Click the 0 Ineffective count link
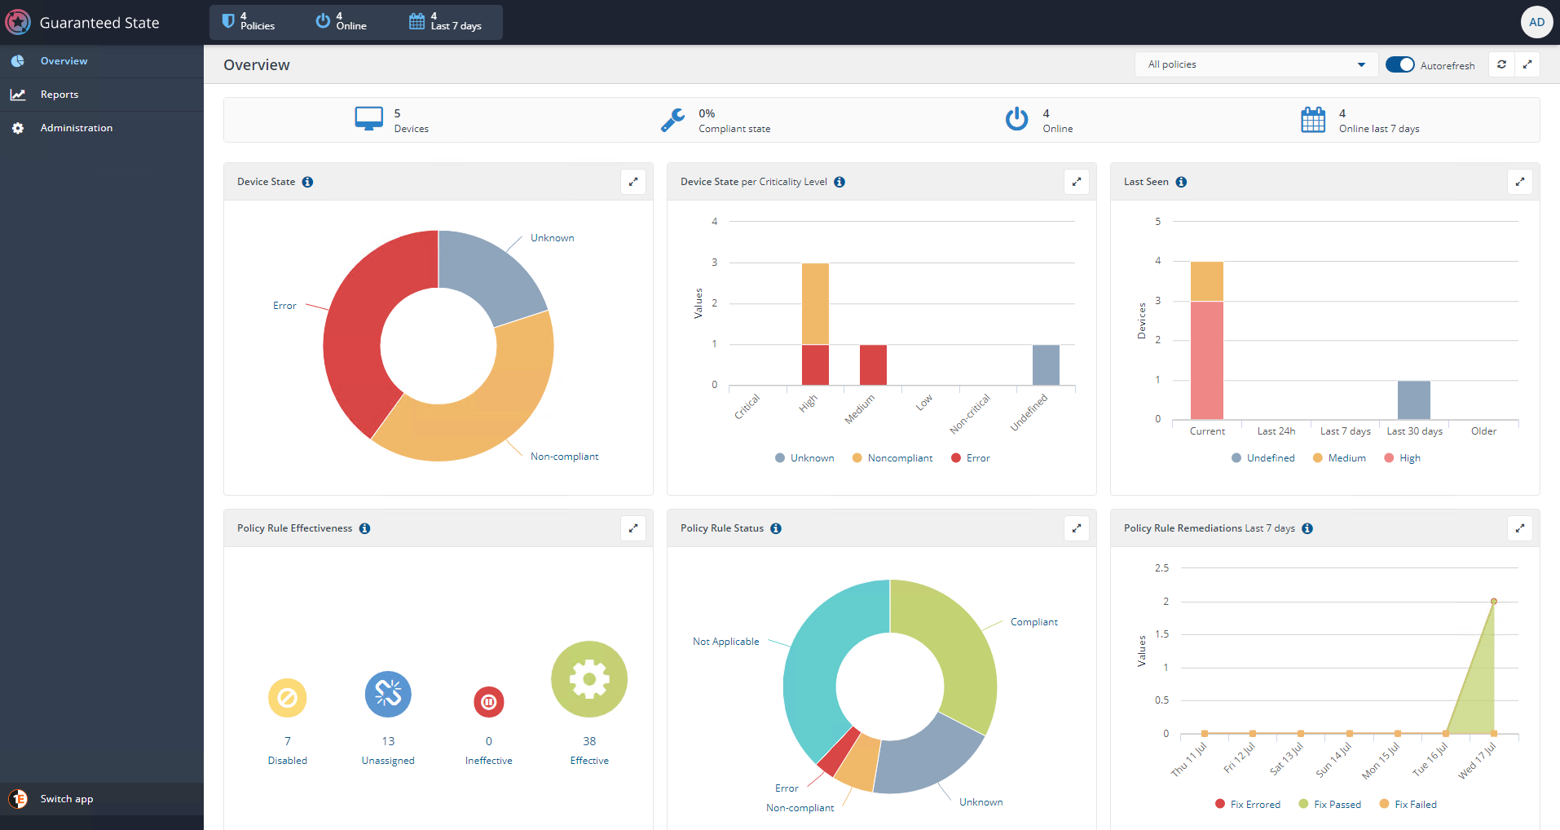 pyautogui.click(x=489, y=741)
